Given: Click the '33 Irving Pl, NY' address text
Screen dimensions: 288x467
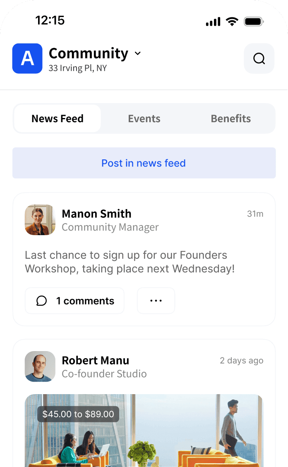Looking at the screenshot, I should pos(77,68).
